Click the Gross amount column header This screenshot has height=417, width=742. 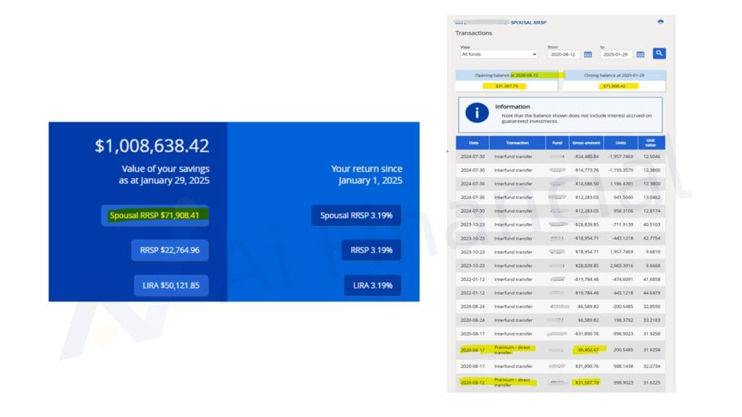[x=588, y=143]
